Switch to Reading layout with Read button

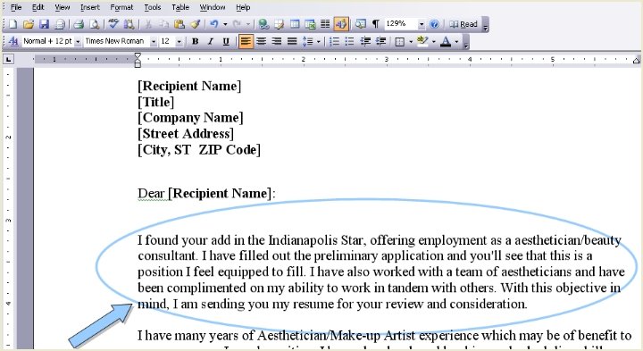pyautogui.click(x=463, y=24)
